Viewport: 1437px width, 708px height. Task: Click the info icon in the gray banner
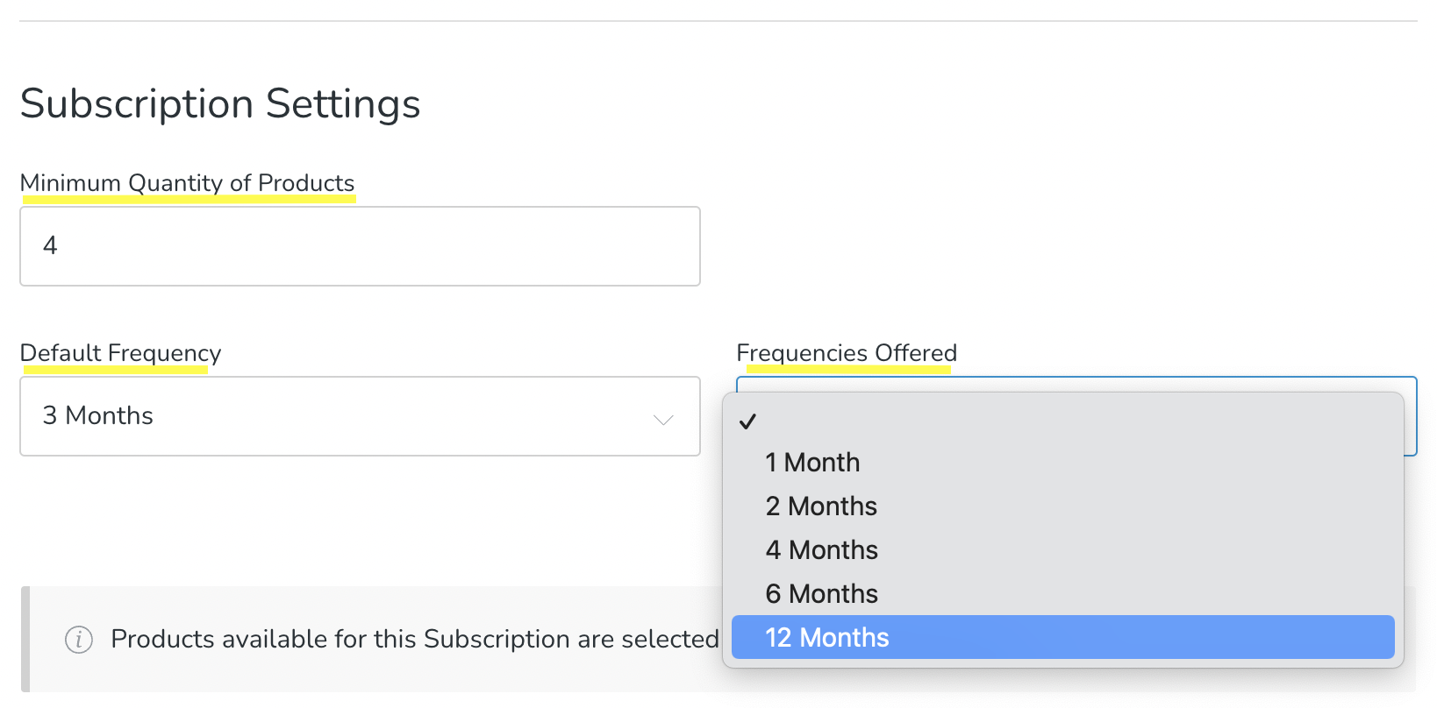(79, 640)
